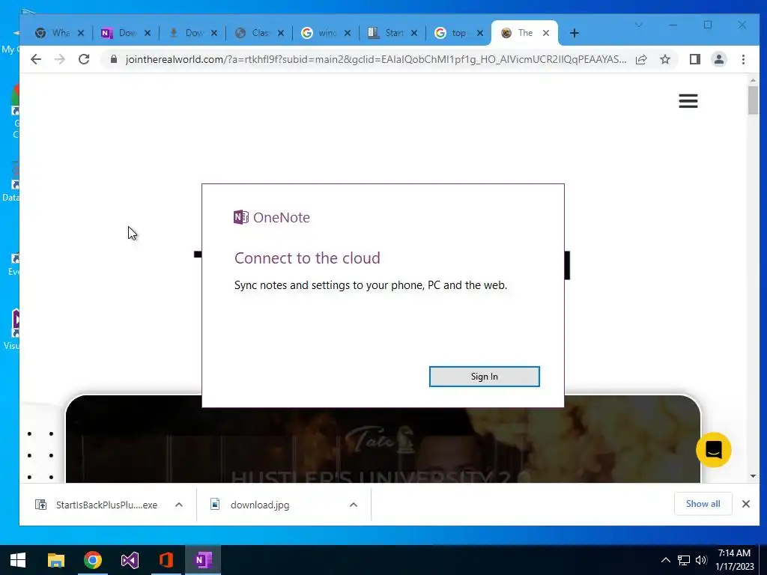Close the 'Wha' tab

click(81, 33)
